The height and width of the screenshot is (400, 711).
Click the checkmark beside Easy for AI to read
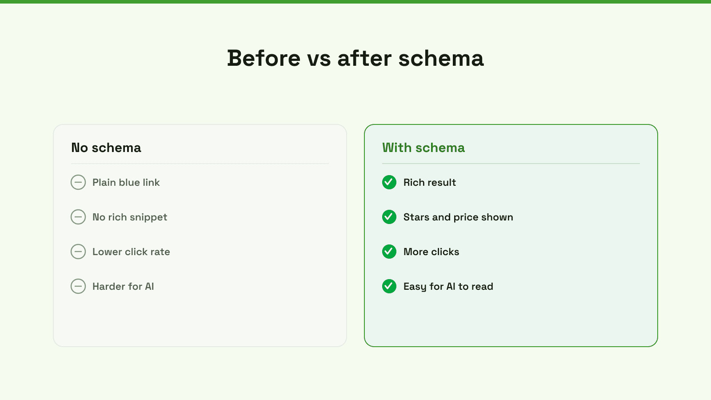(389, 286)
